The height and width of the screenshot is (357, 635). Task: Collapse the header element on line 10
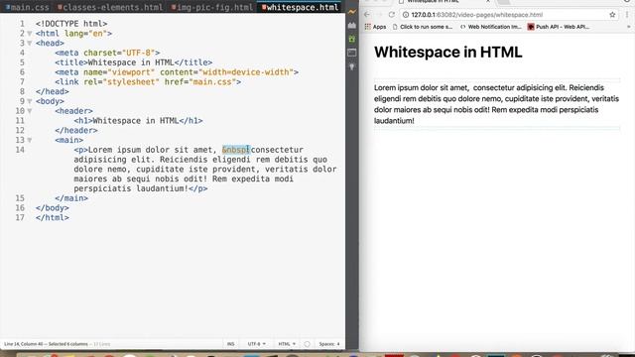[30, 111]
